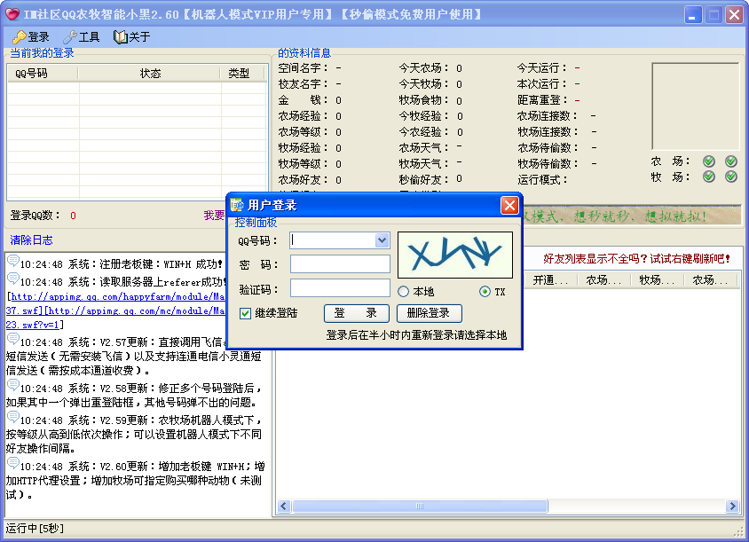
Task: Open the appimg.qq.com happyfarm link
Action: 117,296
